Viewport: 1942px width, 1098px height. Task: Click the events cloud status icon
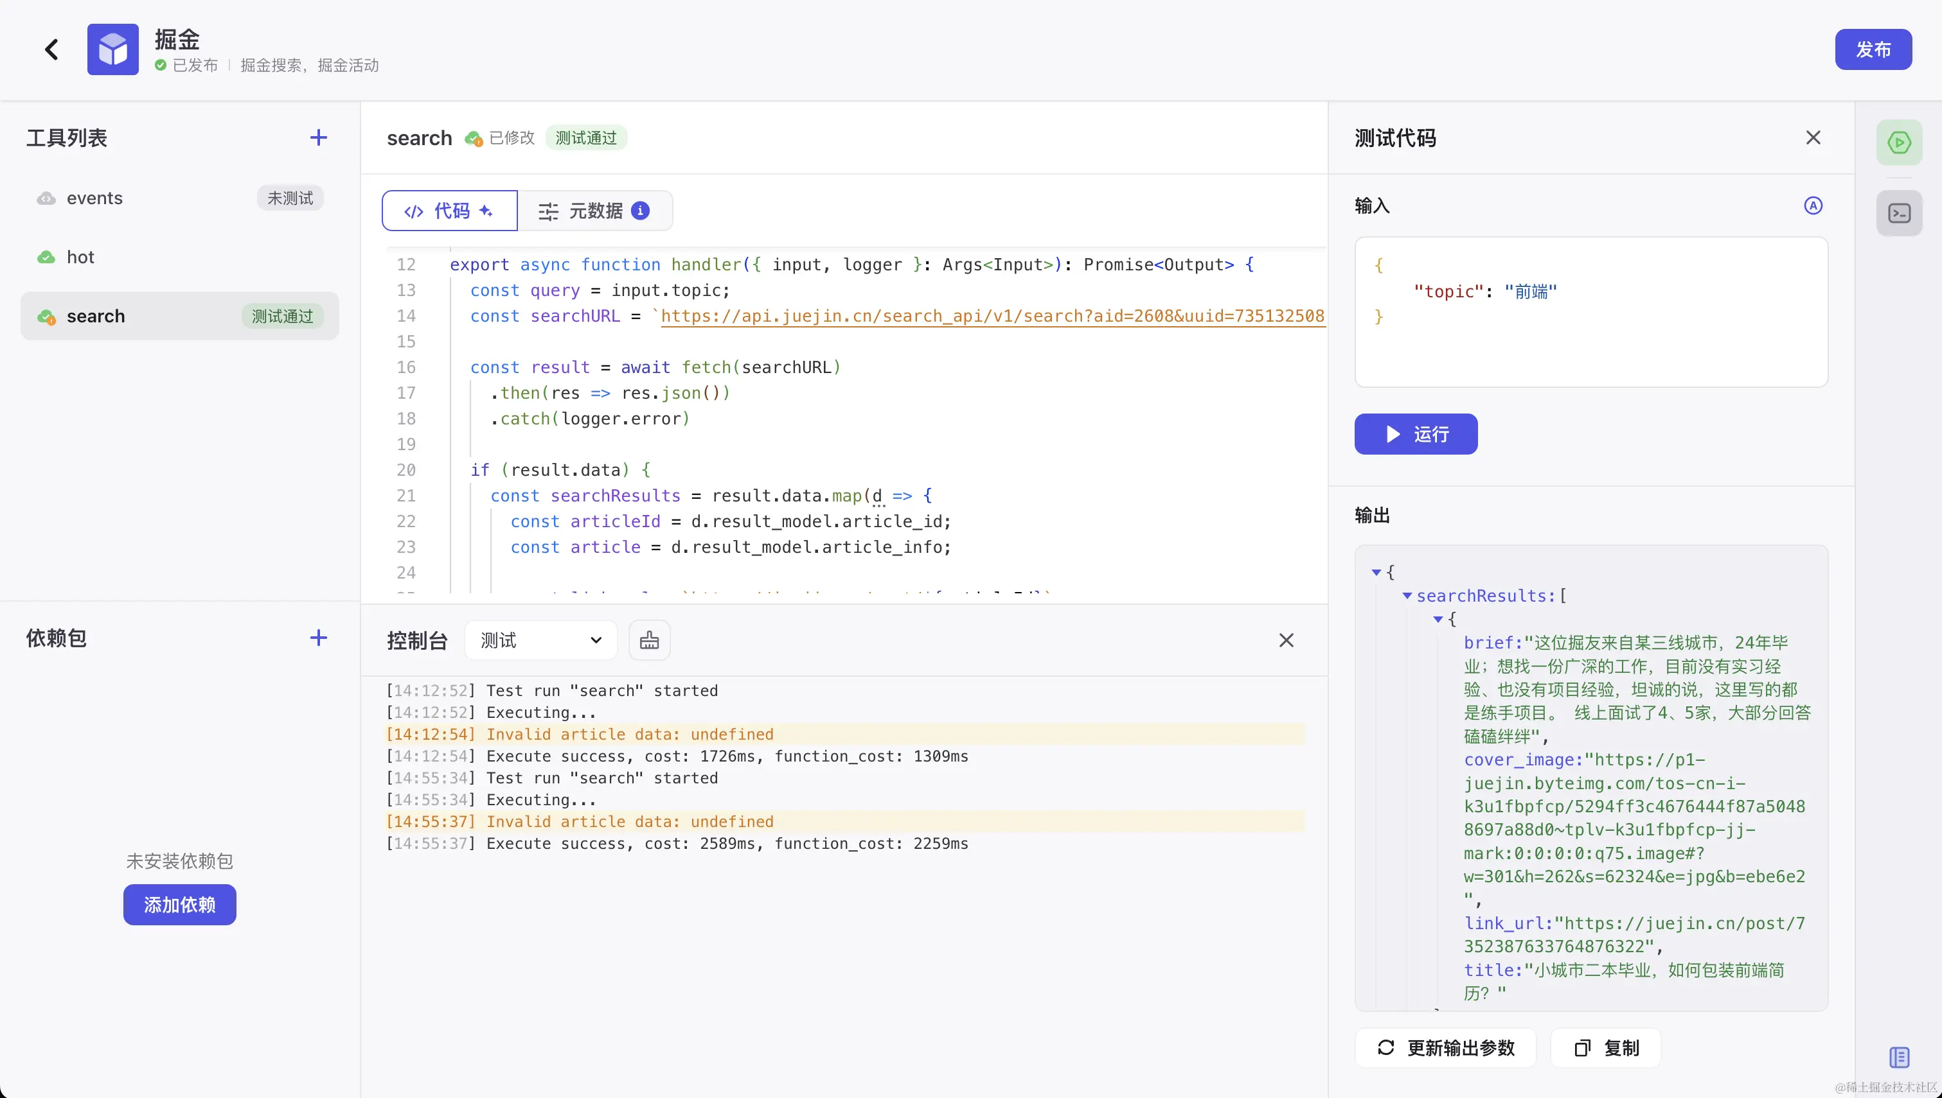pyautogui.click(x=47, y=198)
